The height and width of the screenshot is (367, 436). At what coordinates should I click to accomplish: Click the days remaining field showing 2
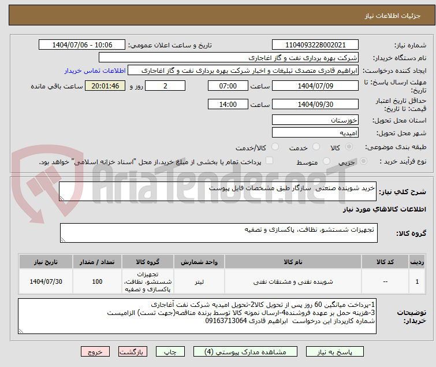tap(165, 86)
